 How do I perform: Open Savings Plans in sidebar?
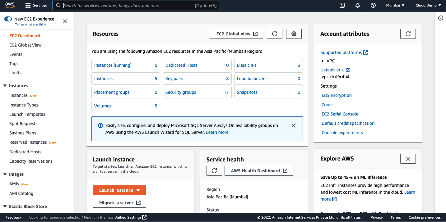pos(23,133)
